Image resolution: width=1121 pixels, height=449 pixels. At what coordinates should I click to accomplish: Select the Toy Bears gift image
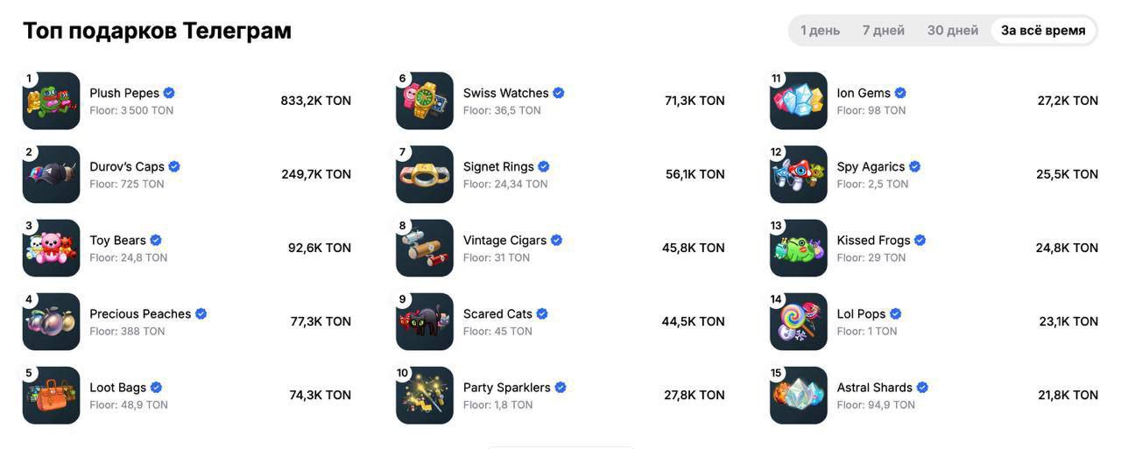pos(51,248)
